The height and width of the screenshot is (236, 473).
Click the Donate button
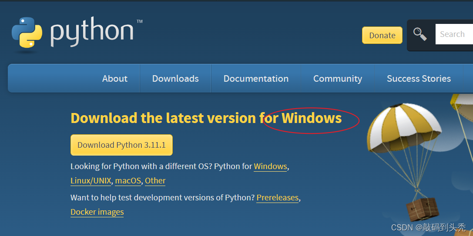[382, 35]
